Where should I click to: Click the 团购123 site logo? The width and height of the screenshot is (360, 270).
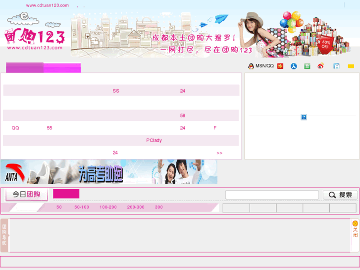35,31
